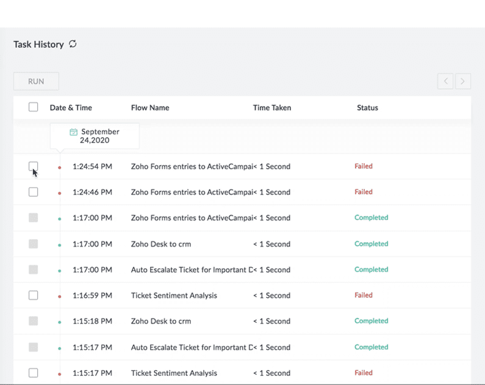Click calendar icon beside September 24, 2020

[74, 132]
